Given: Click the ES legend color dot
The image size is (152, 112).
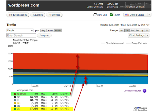Looking at the screenshot, I should click(x=15, y=106).
